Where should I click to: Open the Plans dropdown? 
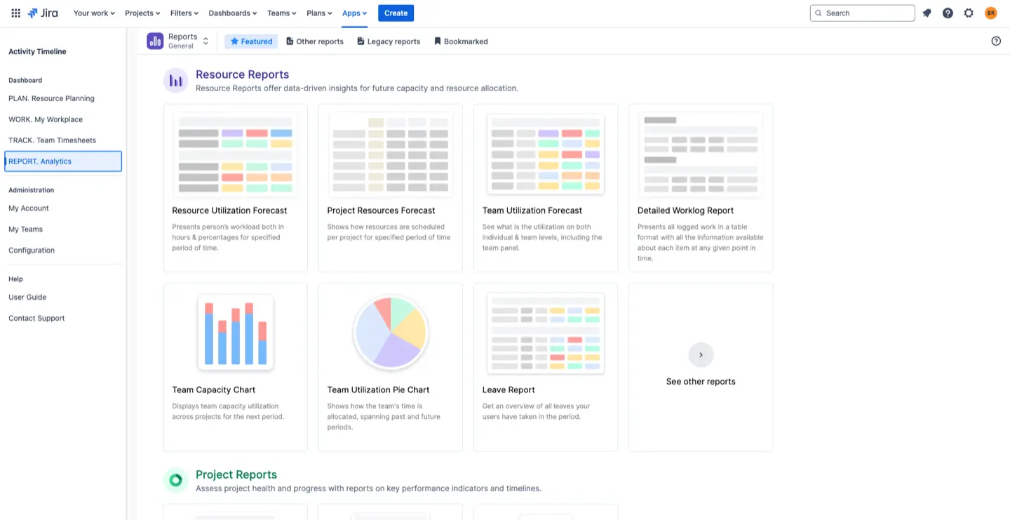click(319, 13)
